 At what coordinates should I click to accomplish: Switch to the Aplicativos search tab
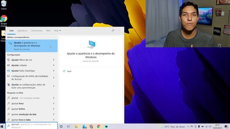click(x=22, y=30)
